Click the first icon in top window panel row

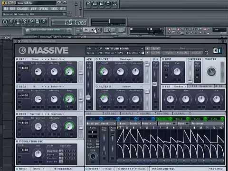click(89, 4)
